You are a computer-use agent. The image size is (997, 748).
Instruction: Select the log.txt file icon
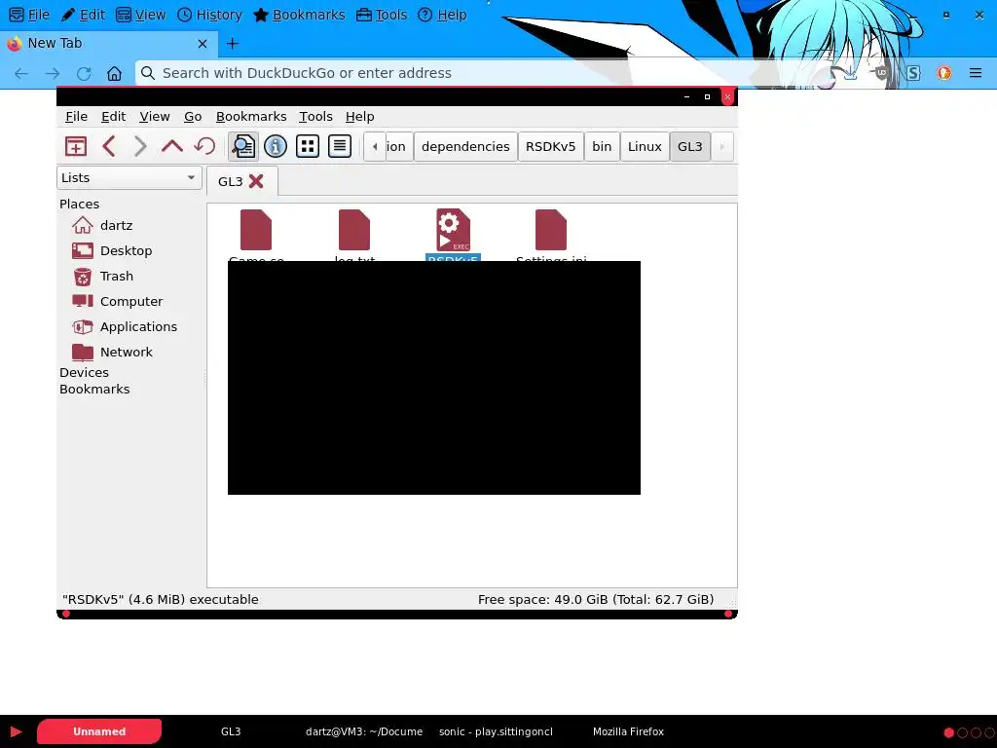click(354, 230)
